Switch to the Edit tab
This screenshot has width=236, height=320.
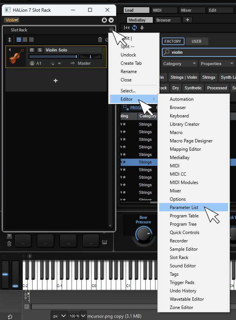point(220,10)
